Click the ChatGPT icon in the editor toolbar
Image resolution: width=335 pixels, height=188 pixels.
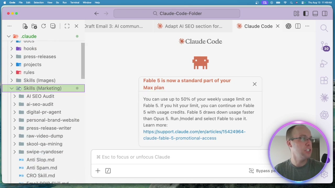[x=288, y=26]
